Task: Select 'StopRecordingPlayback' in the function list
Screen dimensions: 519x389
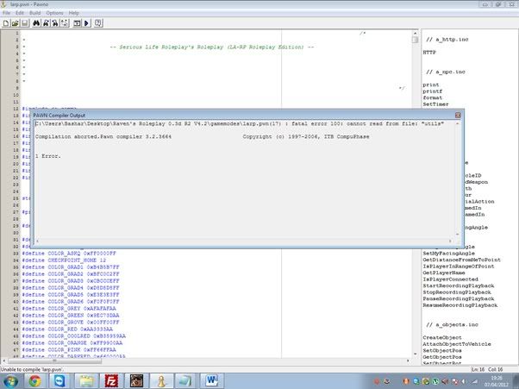Action: coord(457,292)
